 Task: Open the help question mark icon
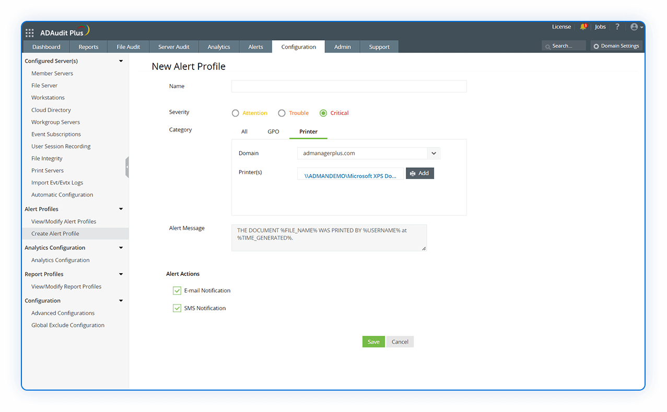click(617, 27)
